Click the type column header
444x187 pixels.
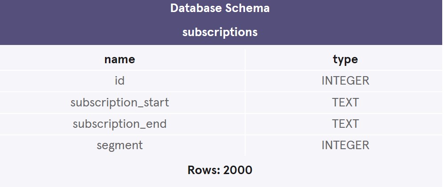tap(345, 59)
